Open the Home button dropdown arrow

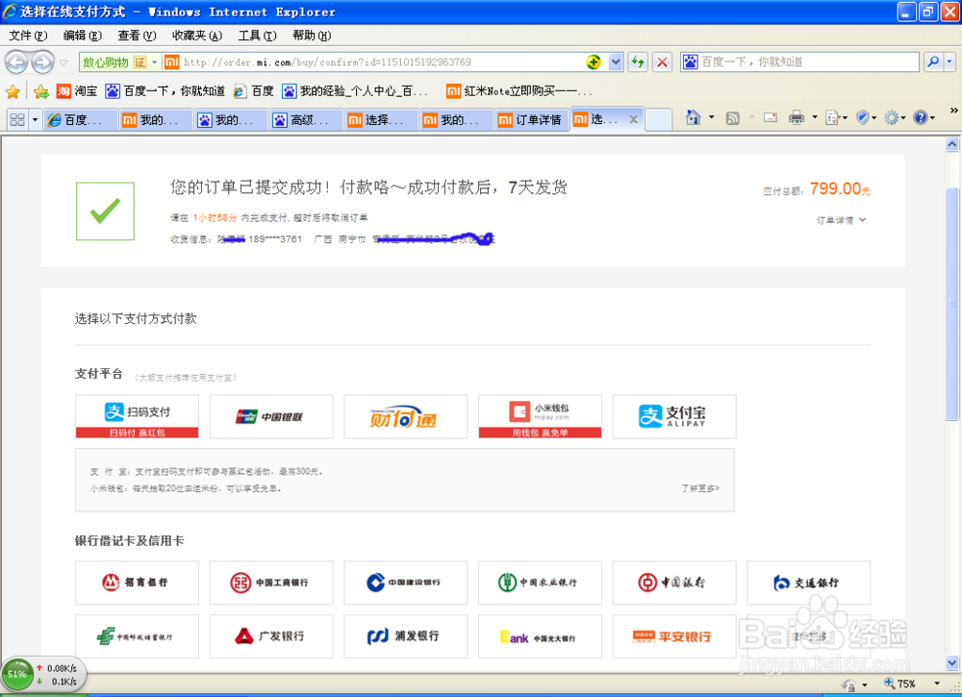[712, 117]
